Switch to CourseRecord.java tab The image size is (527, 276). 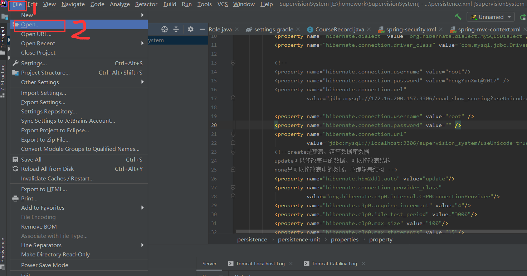340,29
